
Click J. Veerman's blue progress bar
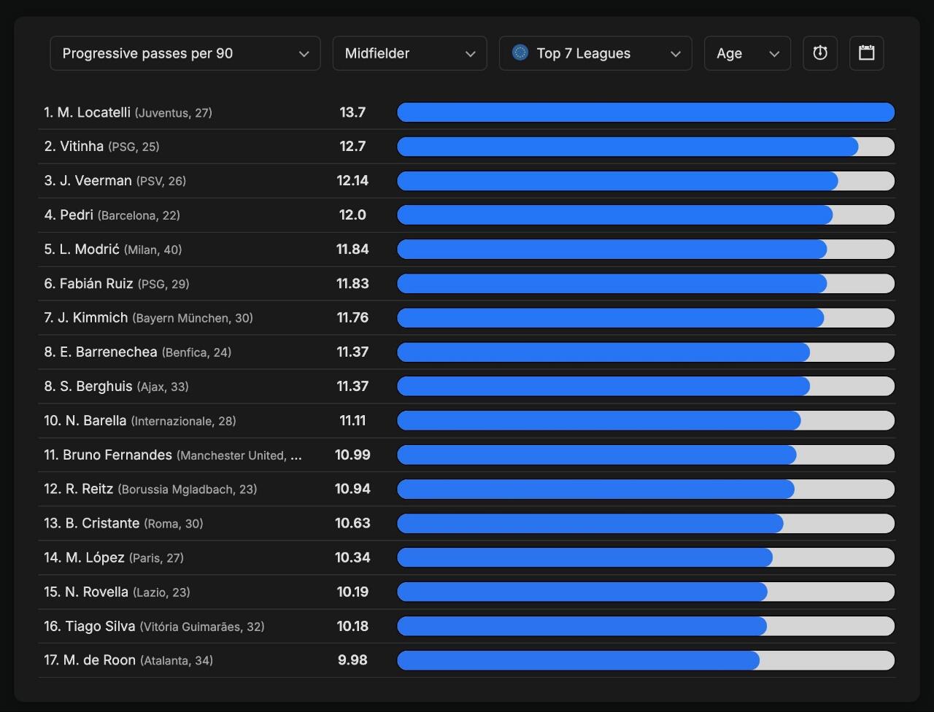[617, 181]
